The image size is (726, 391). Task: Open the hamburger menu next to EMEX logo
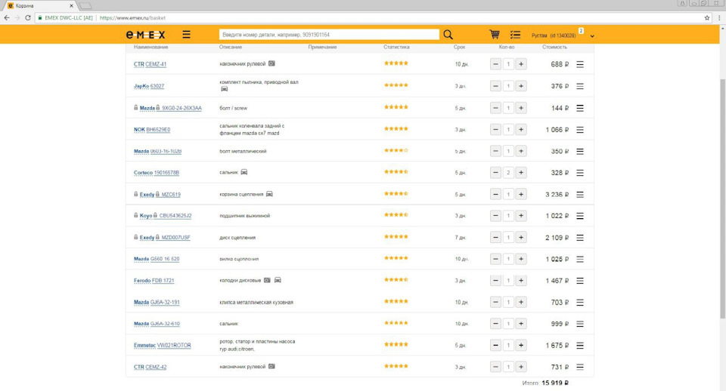click(186, 35)
